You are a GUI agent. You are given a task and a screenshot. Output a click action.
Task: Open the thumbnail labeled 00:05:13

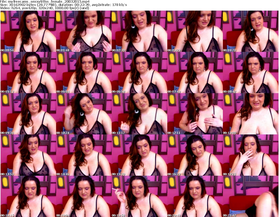click(28, 73)
